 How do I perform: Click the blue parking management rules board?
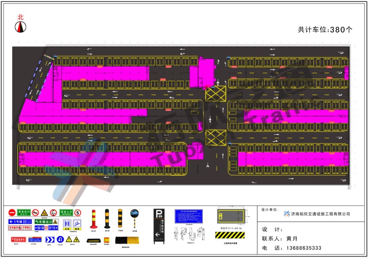click(188, 216)
